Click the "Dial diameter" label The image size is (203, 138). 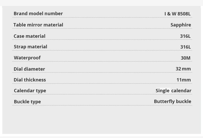29,69
